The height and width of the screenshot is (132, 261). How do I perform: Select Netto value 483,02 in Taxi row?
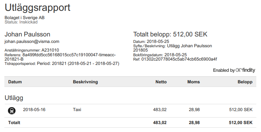160,110
